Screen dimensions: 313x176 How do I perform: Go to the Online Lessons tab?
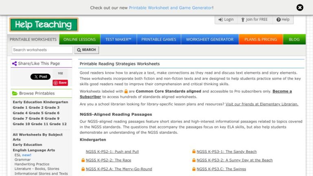pos(79,39)
